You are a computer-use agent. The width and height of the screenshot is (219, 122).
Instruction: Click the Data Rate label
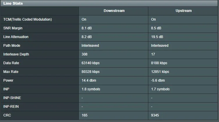point(11,63)
